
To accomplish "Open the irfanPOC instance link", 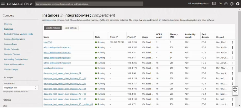I will [x=48, y=42].
